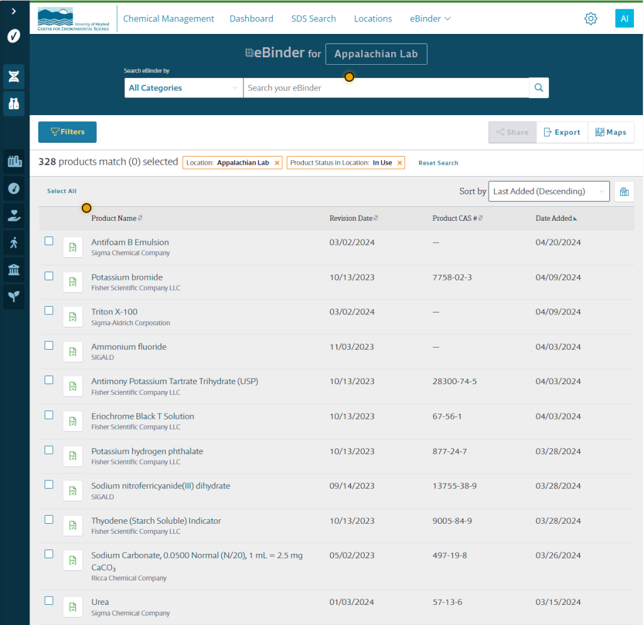
Task: Open the settings gear icon
Action: [591, 18]
